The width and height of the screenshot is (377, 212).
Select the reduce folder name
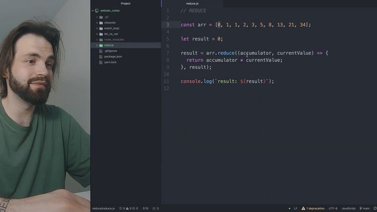(x=108, y=45)
